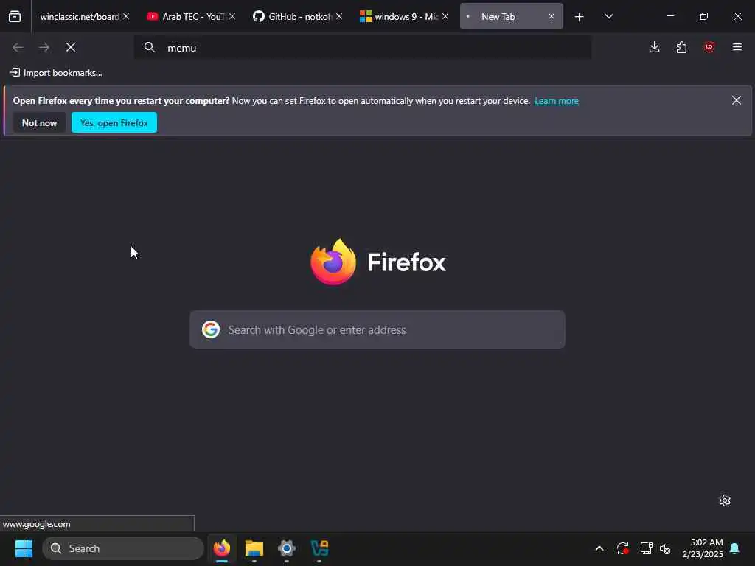Click the address bar search magnifier icon

150,47
